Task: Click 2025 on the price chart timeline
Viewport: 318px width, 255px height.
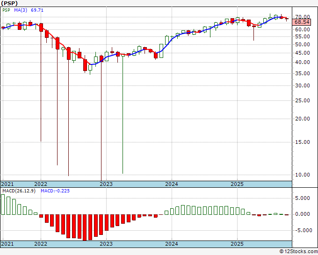Action: [x=237, y=184]
